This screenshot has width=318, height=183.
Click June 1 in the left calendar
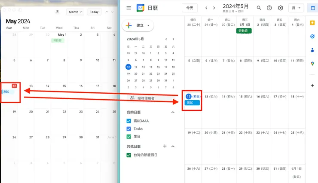[111, 137]
